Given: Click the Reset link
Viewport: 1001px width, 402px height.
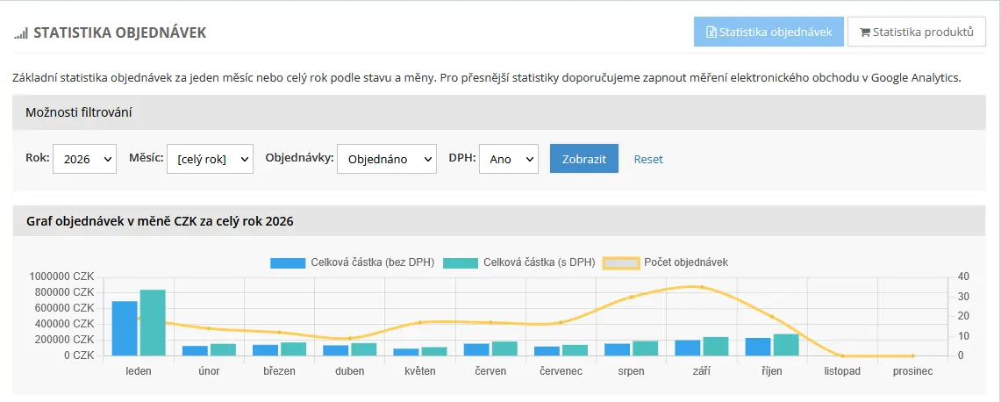Looking at the screenshot, I should point(648,159).
